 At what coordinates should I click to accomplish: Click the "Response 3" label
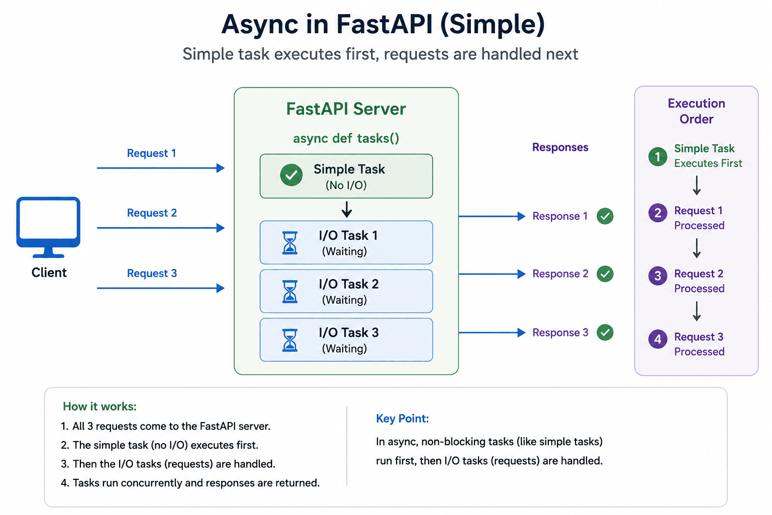(560, 333)
